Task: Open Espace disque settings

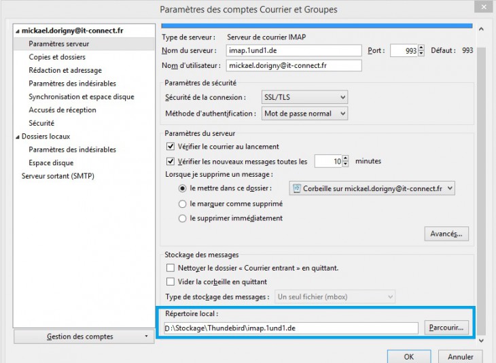Action: [51, 162]
